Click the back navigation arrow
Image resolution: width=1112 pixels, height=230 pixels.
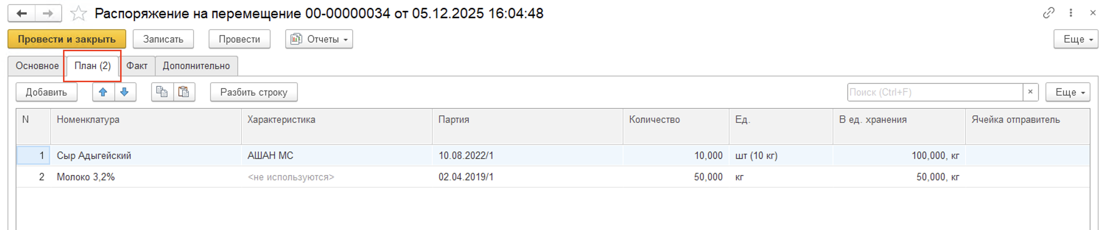coord(22,13)
